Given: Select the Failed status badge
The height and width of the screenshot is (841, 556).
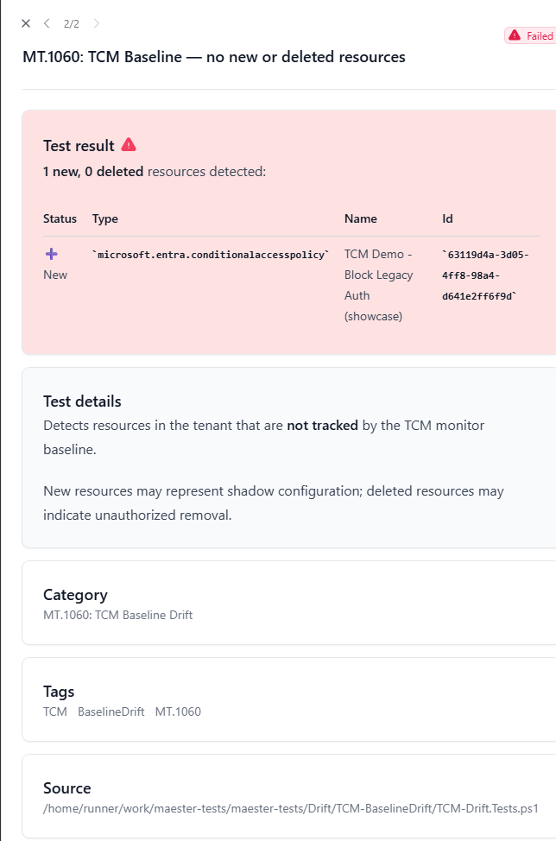Looking at the screenshot, I should coord(530,35).
